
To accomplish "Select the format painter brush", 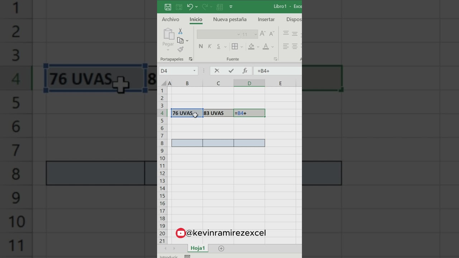I will [180, 49].
